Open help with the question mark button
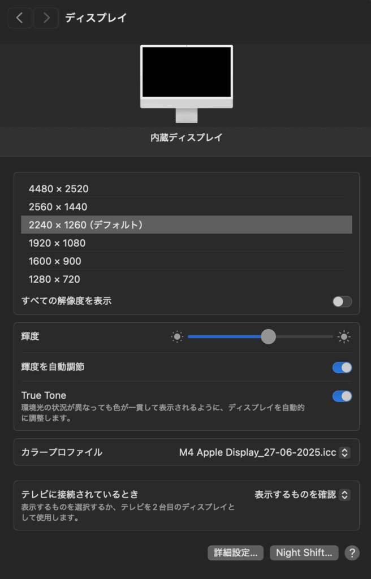371x579 pixels. (x=352, y=552)
